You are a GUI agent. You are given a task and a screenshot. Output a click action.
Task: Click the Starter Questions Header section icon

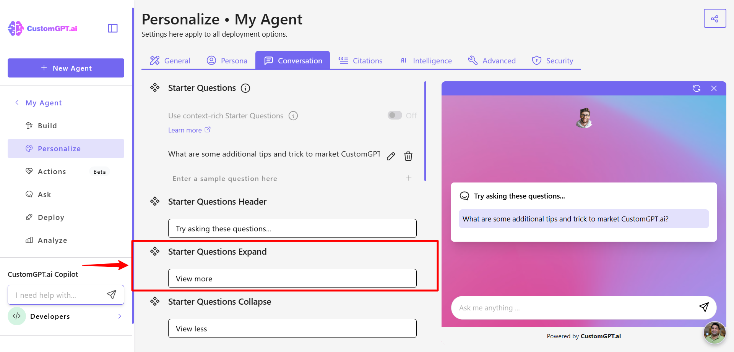pyautogui.click(x=155, y=201)
